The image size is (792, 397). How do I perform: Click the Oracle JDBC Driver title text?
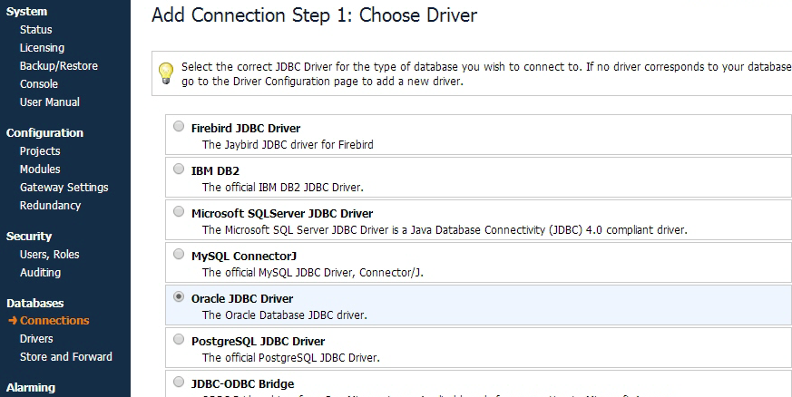[x=242, y=298]
